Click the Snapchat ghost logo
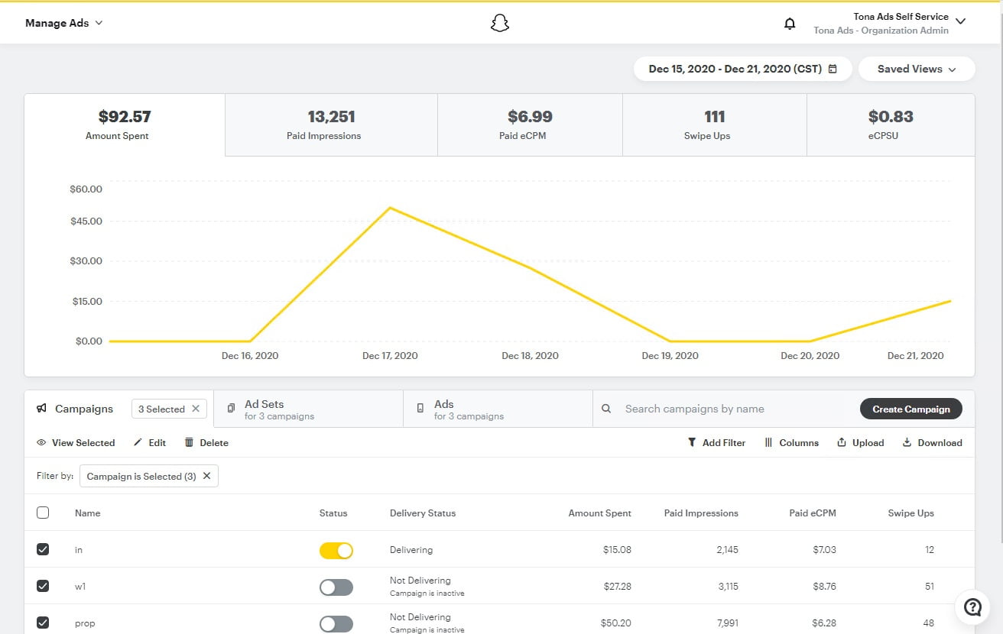The height and width of the screenshot is (634, 1003). tap(499, 23)
